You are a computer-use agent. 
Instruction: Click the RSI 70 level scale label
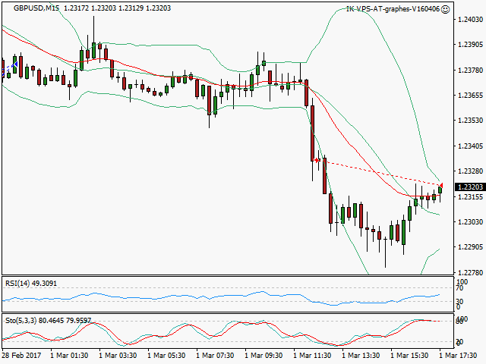[x=459, y=289]
